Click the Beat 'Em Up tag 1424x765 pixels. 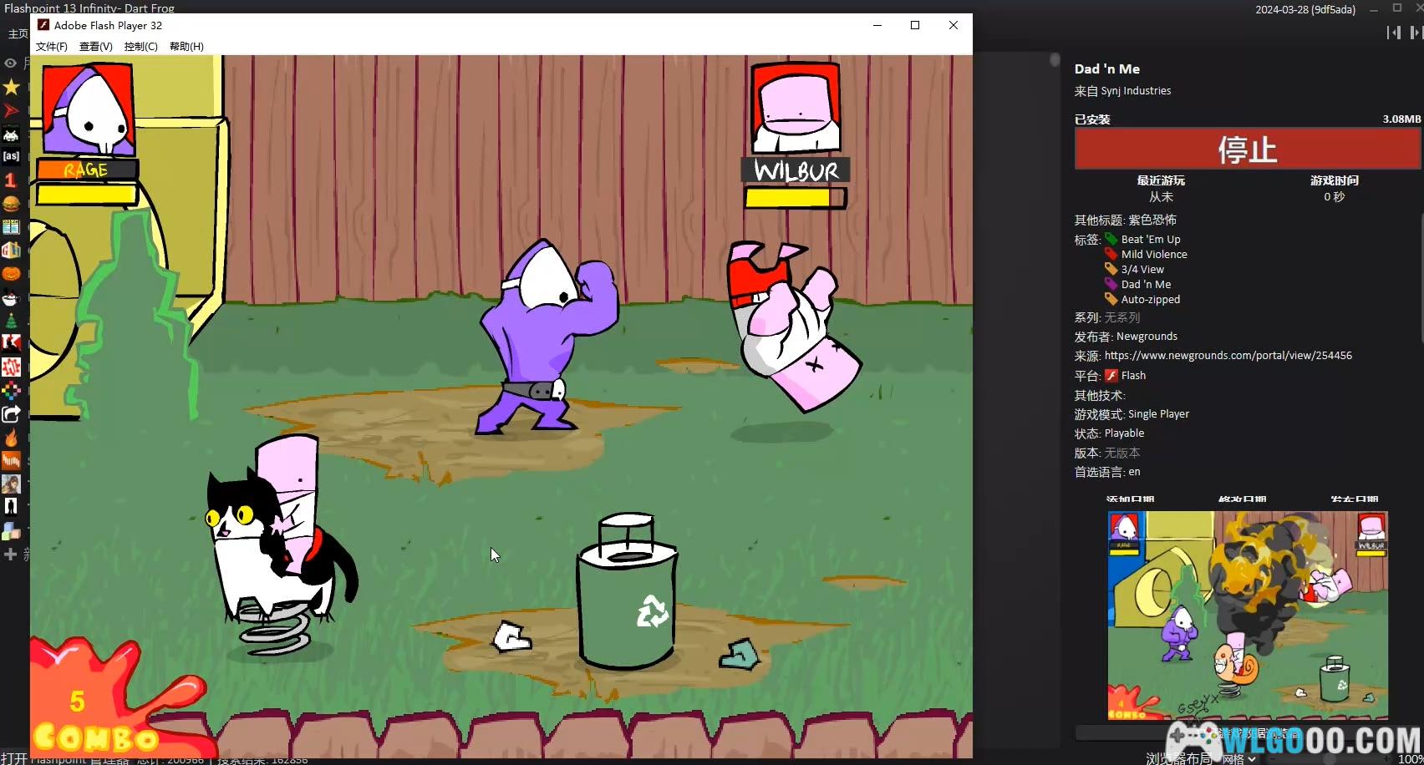click(x=1150, y=240)
